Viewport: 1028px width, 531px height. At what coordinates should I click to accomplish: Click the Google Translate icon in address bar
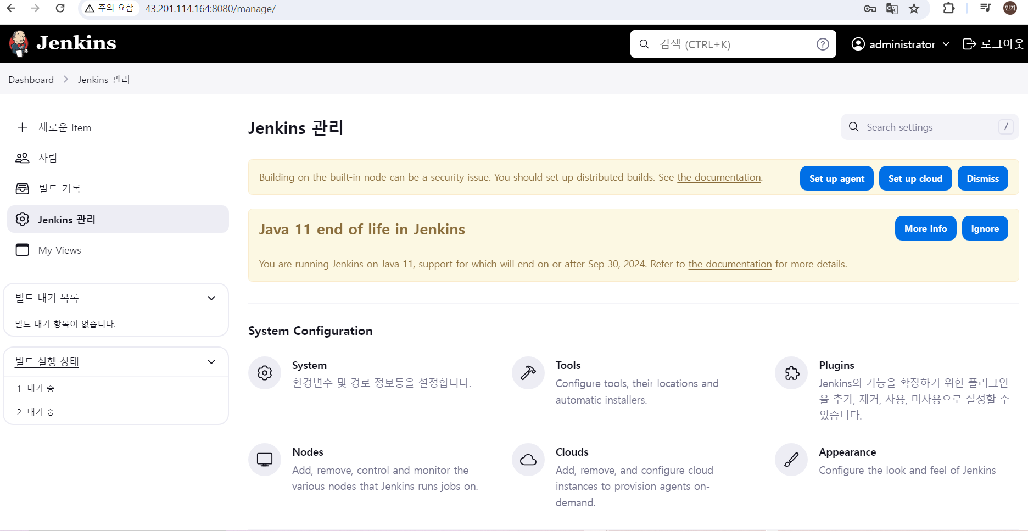[892, 9]
